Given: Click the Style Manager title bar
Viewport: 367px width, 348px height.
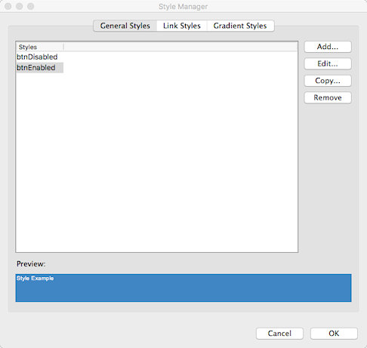Looking at the screenshot, I should coord(183,6).
